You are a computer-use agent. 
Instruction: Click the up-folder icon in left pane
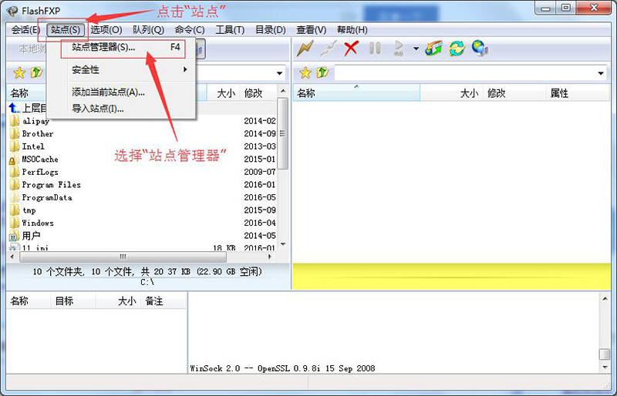pyautogui.click(x=35, y=72)
